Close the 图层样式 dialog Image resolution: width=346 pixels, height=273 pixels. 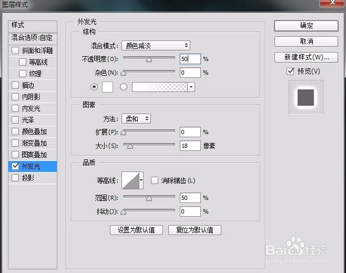pos(332,3)
